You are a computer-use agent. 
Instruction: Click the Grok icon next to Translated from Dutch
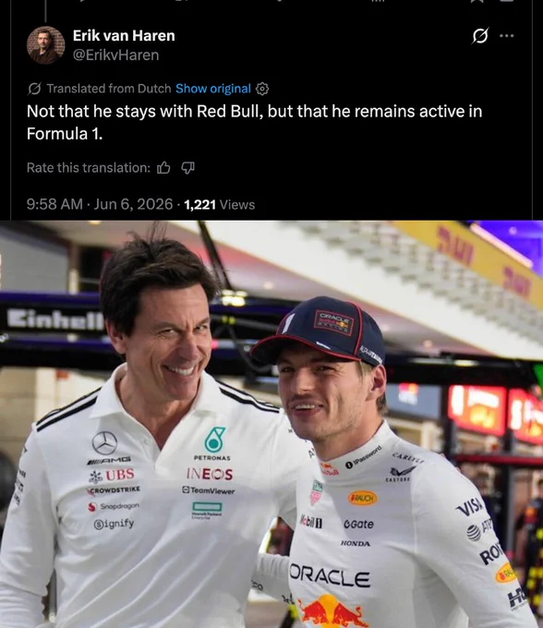pos(34,89)
